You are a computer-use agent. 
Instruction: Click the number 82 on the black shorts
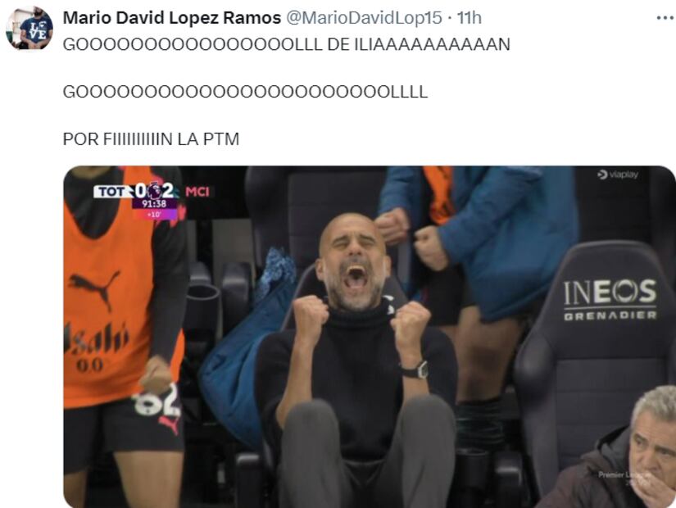[x=157, y=401]
